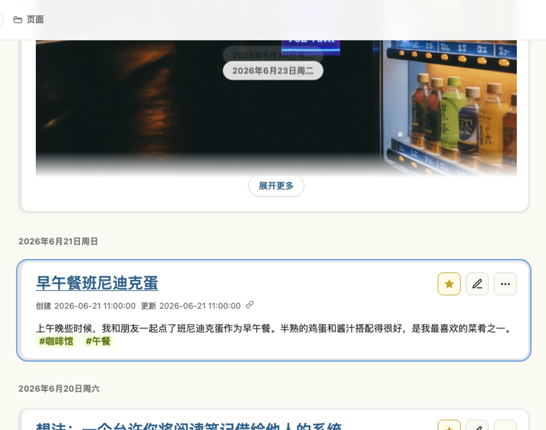Edit the 早午餐班尼迪克蛋 note with the pencil icon

pos(477,284)
